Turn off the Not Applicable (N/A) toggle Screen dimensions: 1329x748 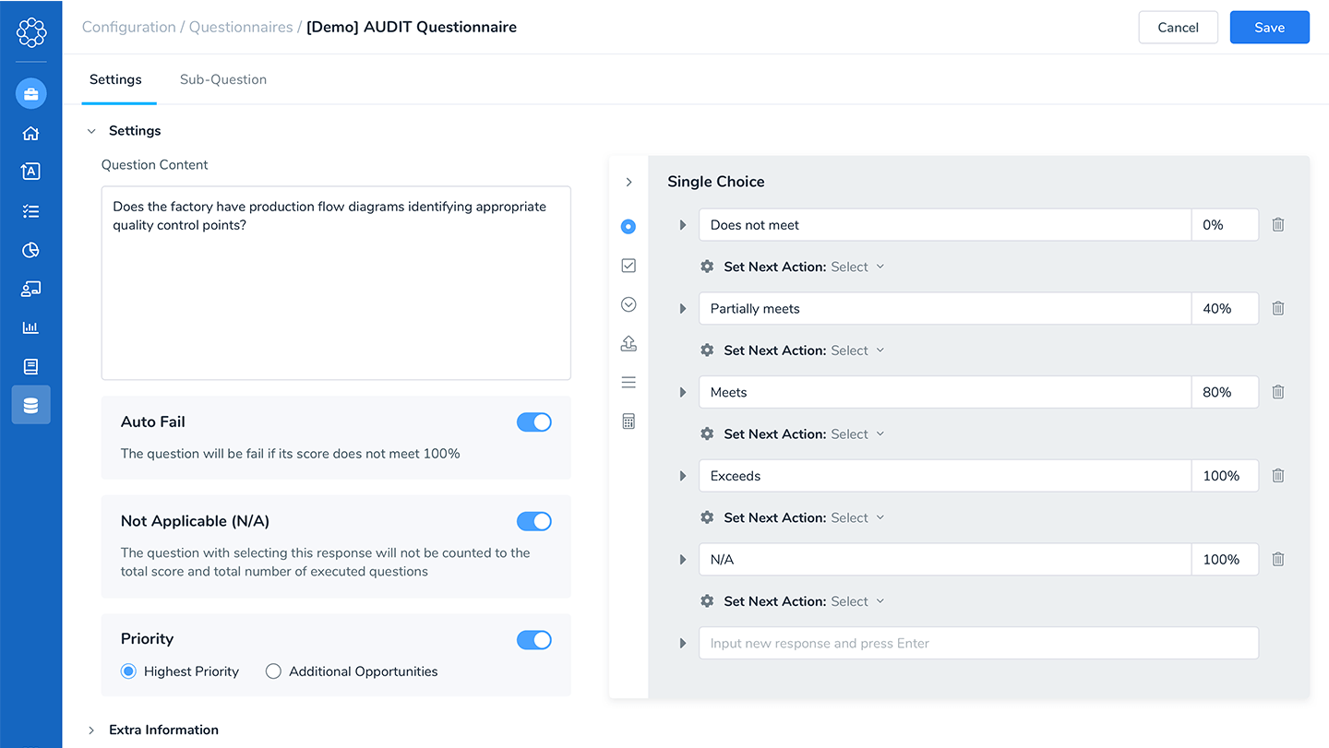tap(533, 522)
